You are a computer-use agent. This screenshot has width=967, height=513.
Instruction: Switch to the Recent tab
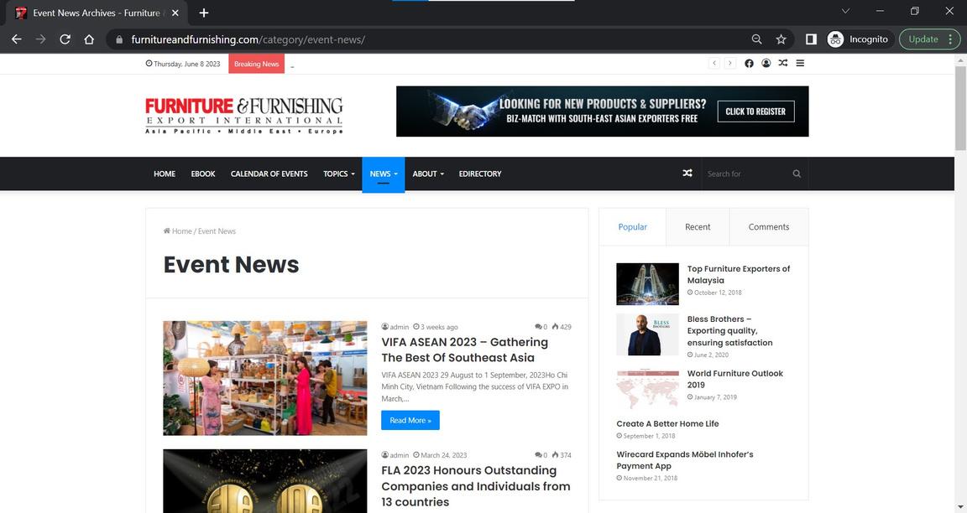point(698,226)
